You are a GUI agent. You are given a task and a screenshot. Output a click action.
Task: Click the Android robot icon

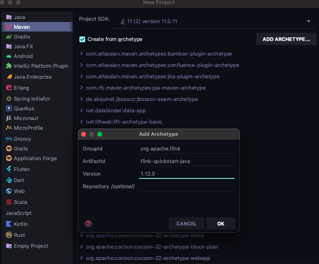click(9, 56)
